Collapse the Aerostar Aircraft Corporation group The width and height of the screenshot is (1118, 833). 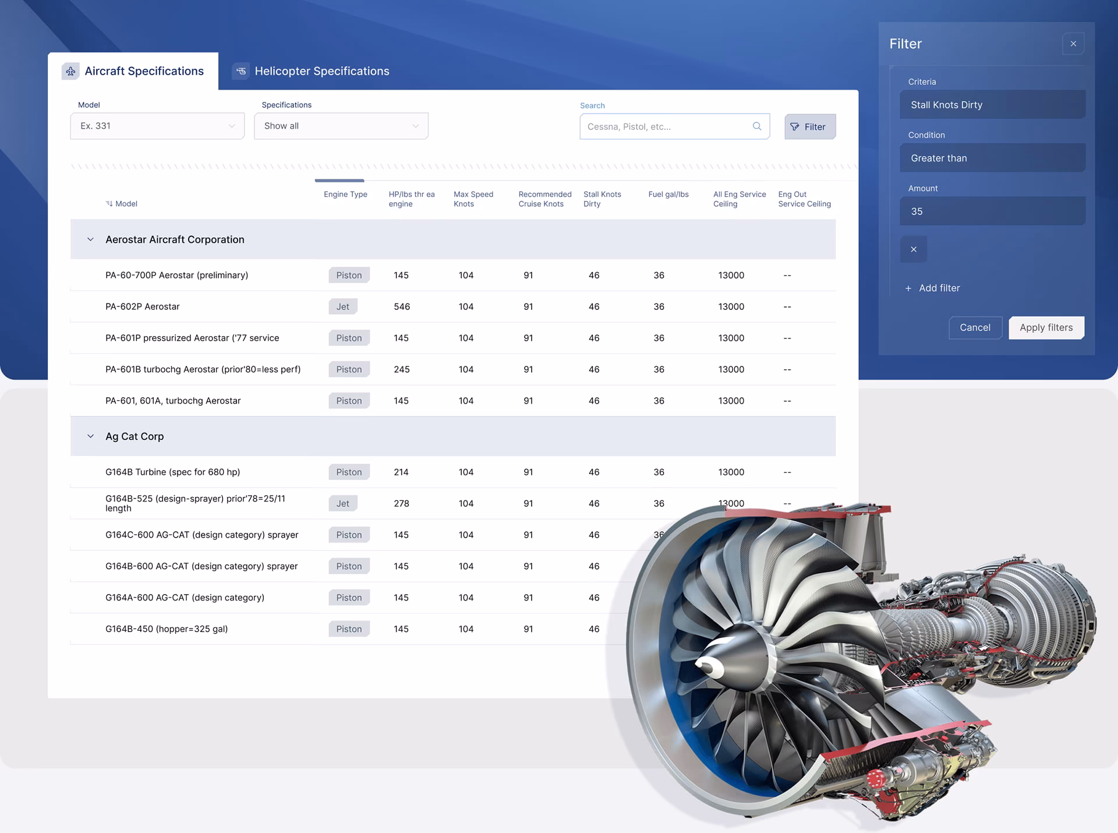[90, 239]
